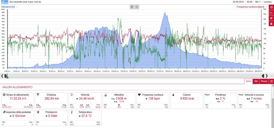Click left range handle of chart slider
274x128 pixels.
tap(5, 76)
